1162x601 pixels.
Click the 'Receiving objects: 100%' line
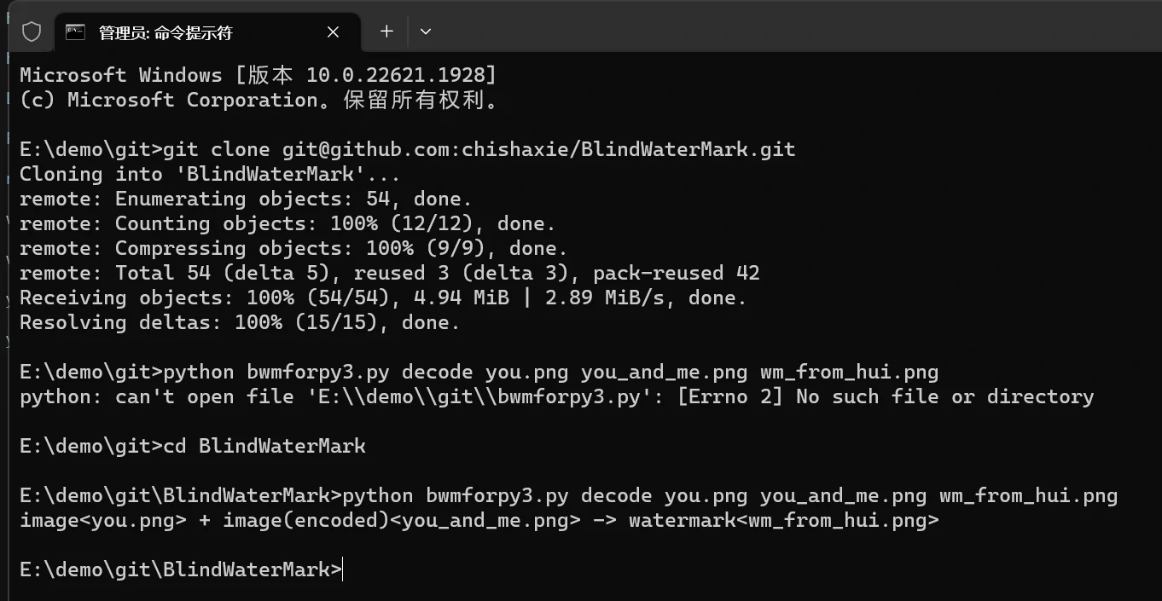[x=383, y=298]
